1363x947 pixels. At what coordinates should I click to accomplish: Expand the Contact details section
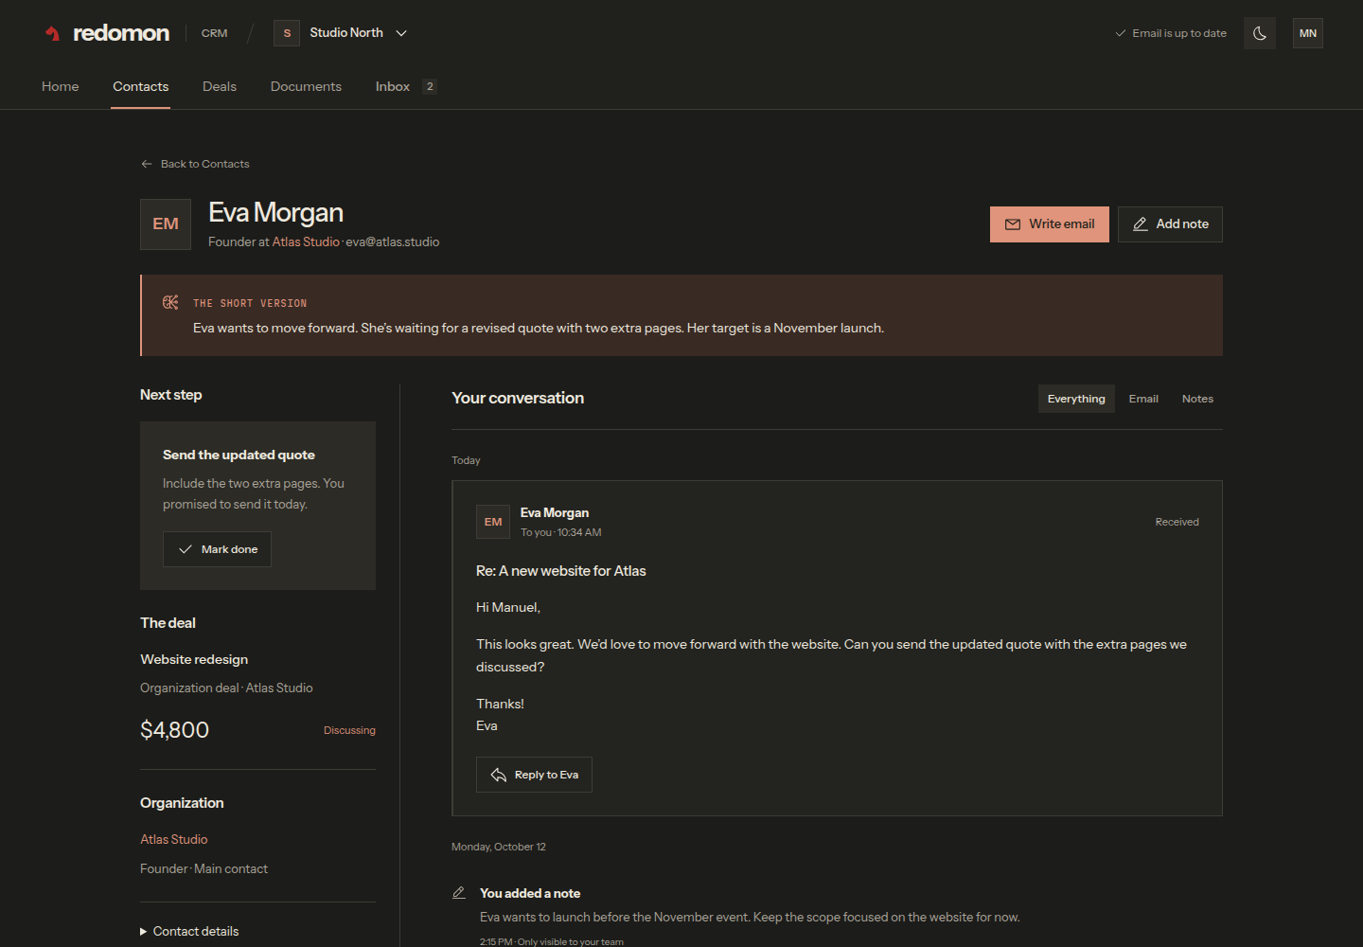tap(189, 931)
